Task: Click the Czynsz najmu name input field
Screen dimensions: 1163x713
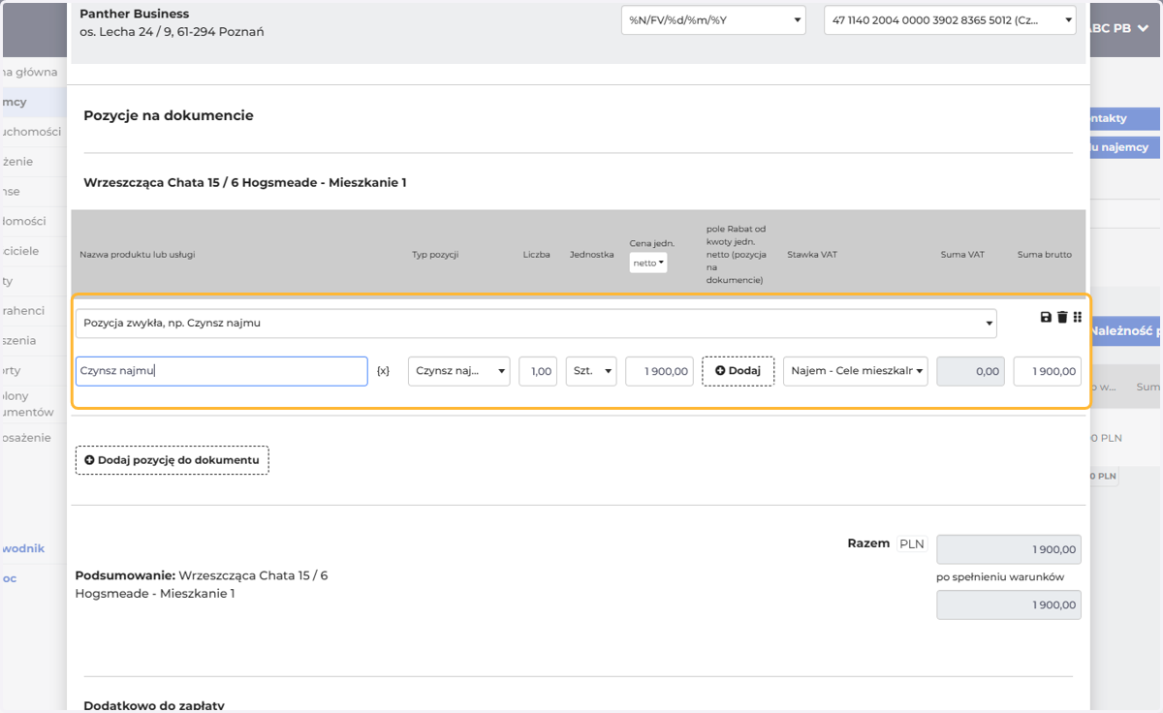Action: (x=222, y=371)
